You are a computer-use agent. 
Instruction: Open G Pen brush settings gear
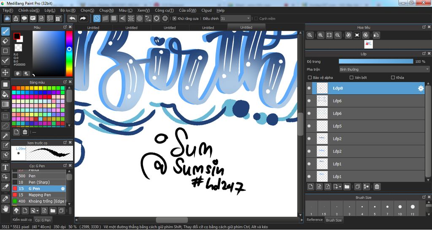(63, 189)
